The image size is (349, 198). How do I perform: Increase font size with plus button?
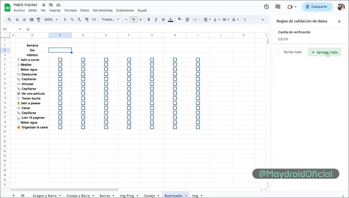coord(140,19)
